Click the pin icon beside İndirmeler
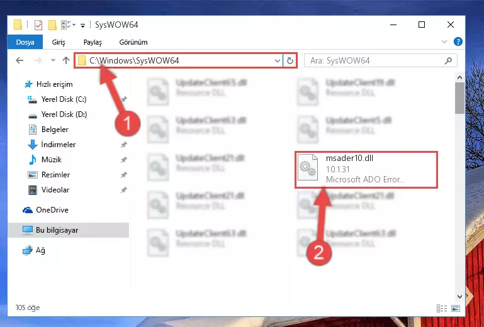Viewport: 484px width, 327px height. tap(124, 145)
